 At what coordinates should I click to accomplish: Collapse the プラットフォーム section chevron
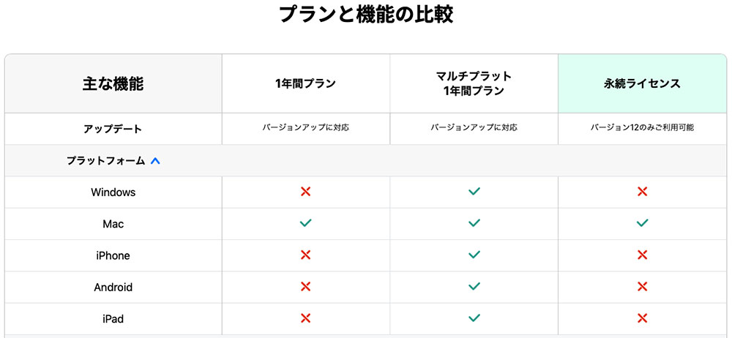155,161
